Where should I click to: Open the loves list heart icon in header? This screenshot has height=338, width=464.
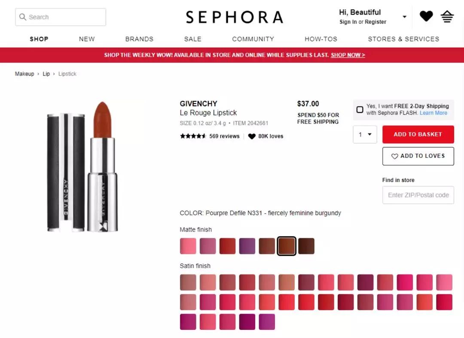pos(426,16)
